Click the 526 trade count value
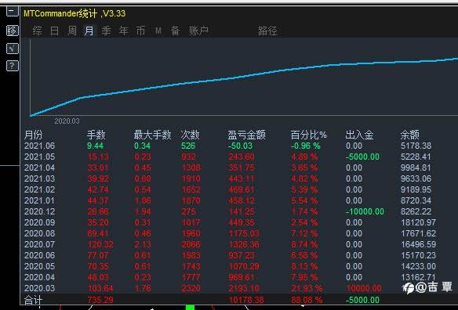This screenshot has width=458, height=310. pyautogui.click(x=188, y=146)
